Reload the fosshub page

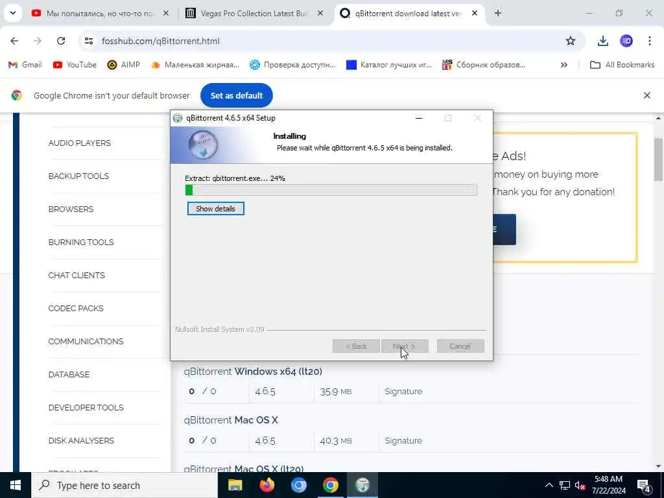pos(61,41)
